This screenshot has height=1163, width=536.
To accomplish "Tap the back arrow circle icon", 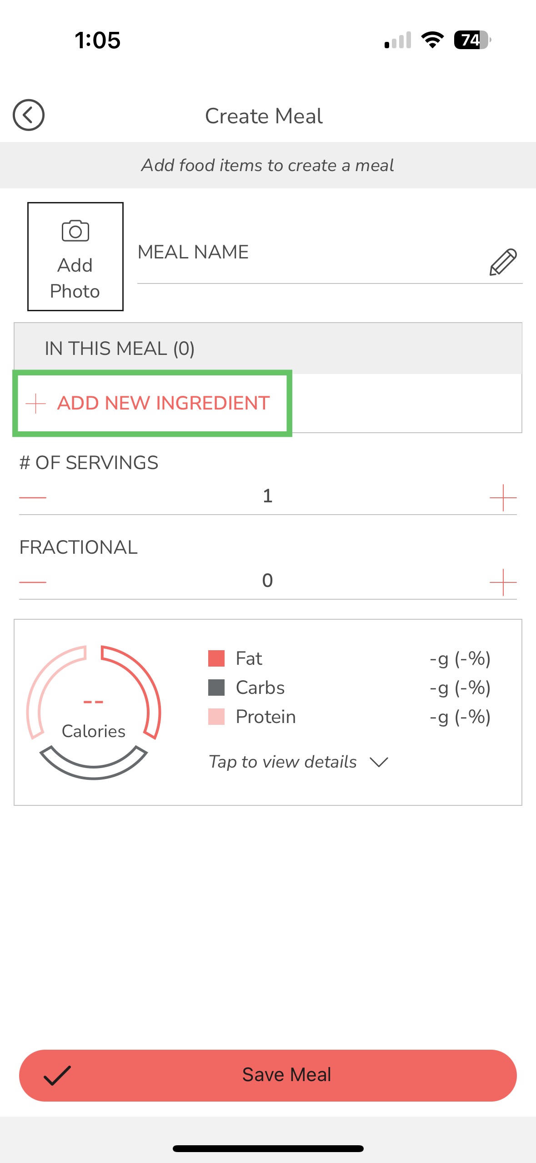I will tap(28, 115).
